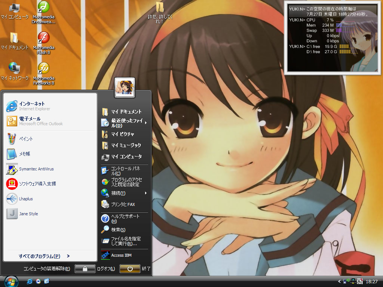Image resolution: width=383 pixels, height=287 pixels.
Task: Open 電子メール Microsoft Office Outlook
Action: point(50,121)
